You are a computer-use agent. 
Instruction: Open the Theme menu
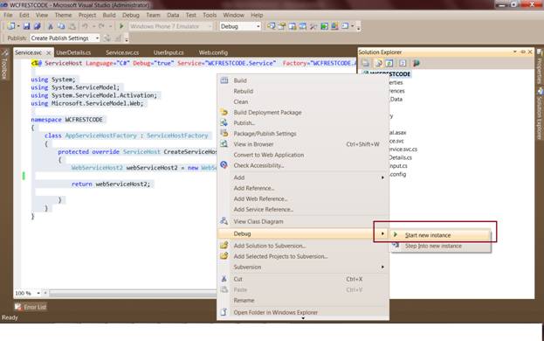tap(63, 15)
